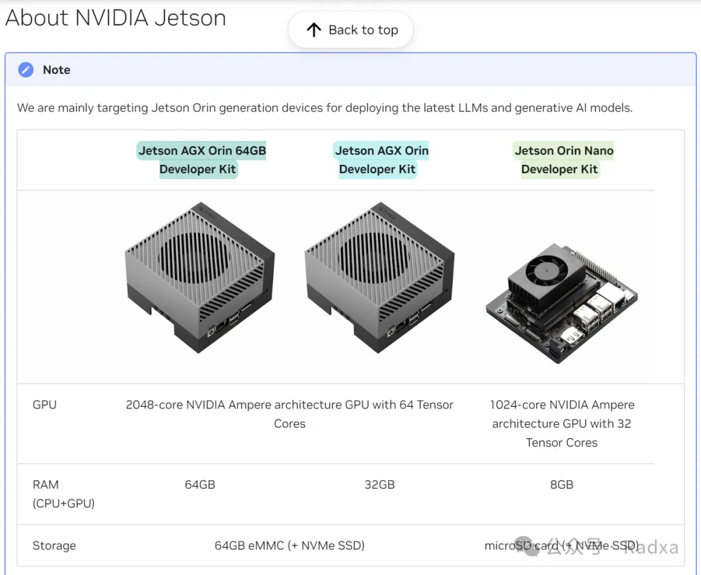Click the Note admonition title bar

(x=350, y=70)
